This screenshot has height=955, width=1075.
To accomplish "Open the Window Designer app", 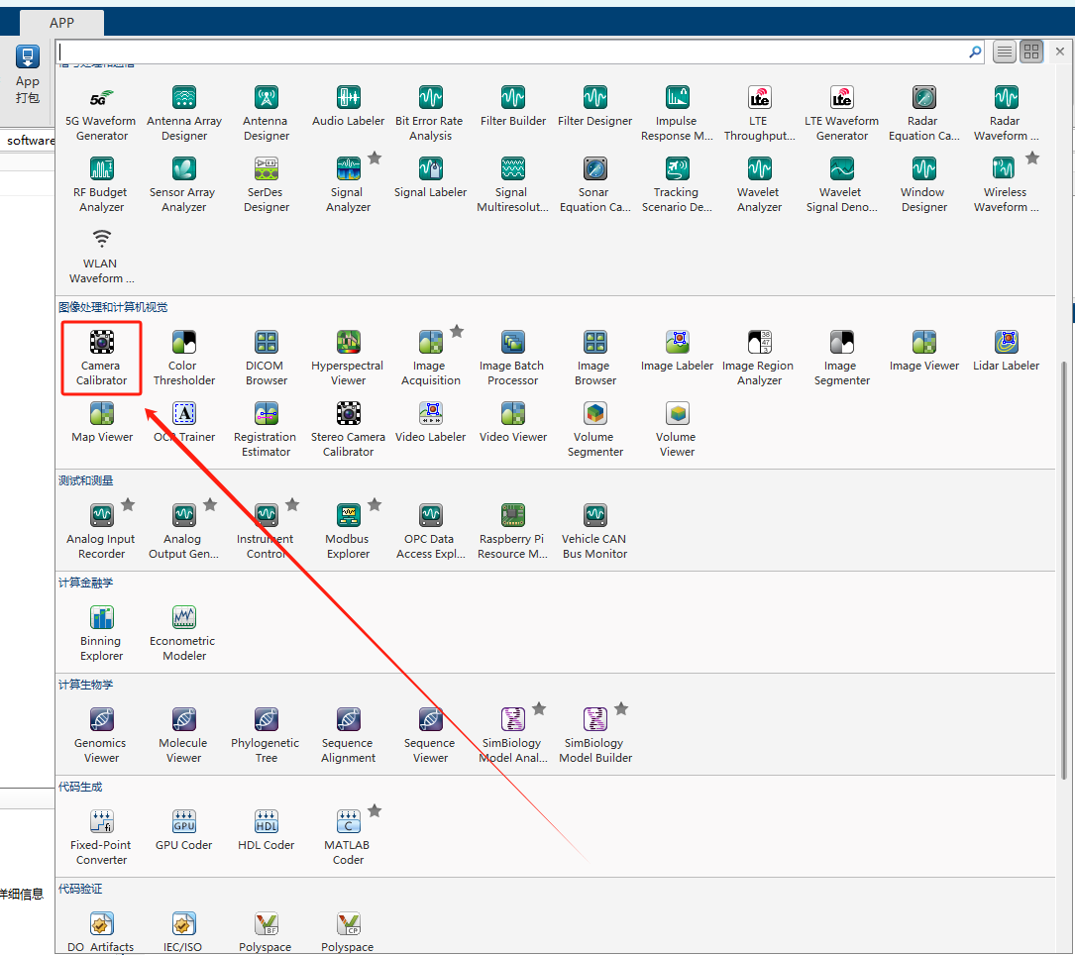I will pos(924,185).
